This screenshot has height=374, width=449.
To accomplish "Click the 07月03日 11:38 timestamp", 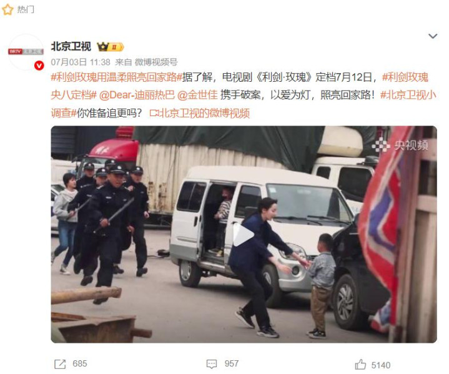I will point(81,62).
